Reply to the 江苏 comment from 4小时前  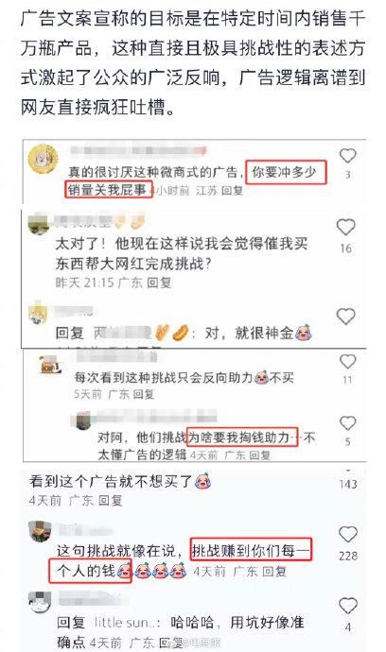click(232, 191)
